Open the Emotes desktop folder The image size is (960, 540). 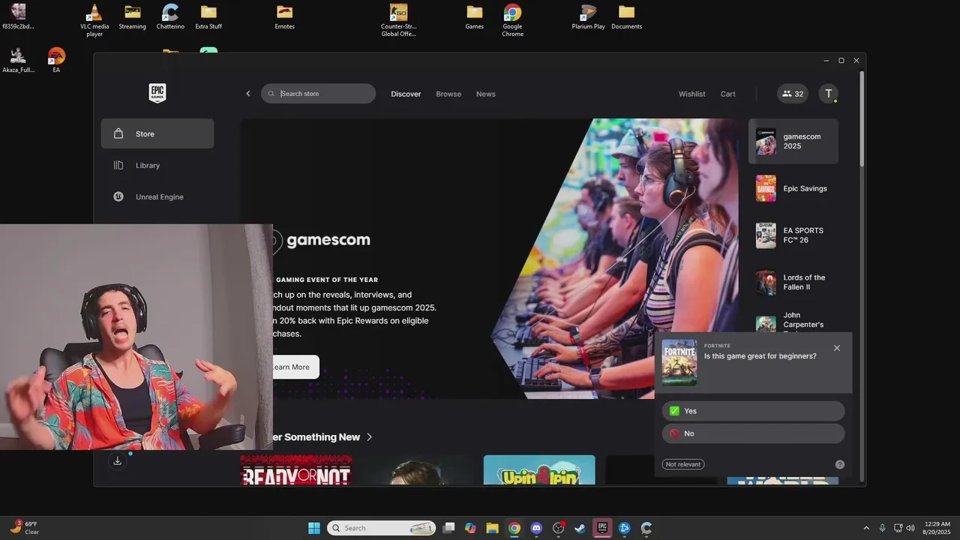pyautogui.click(x=284, y=17)
